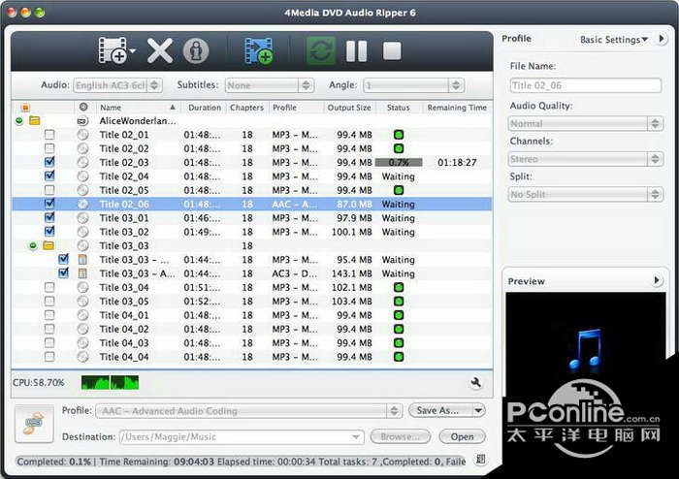Select the Title 04_03 row name
The width and height of the screenshot is (679, 479).
pos(124,342)
